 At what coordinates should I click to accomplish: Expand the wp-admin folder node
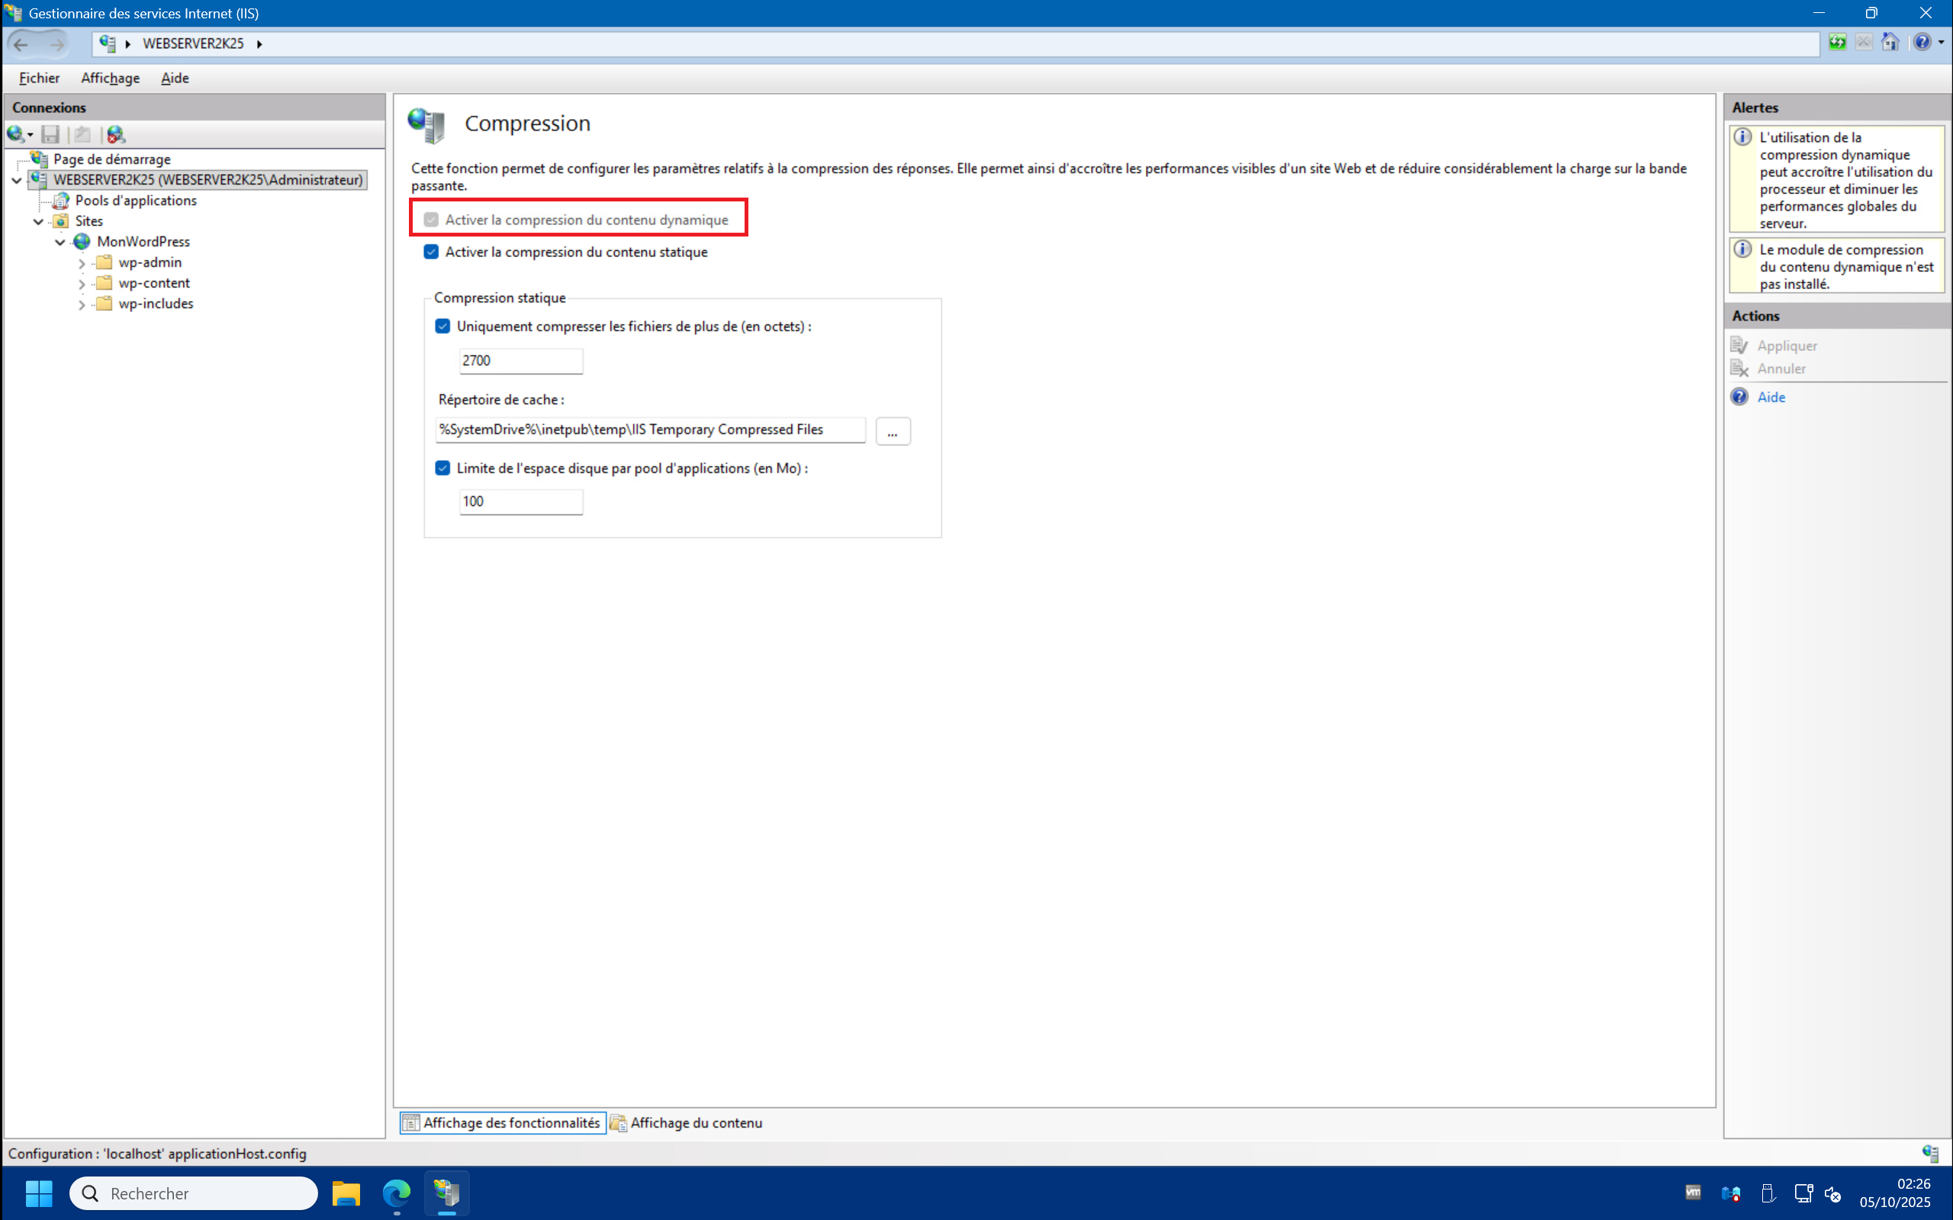click(x=82, y=263)
